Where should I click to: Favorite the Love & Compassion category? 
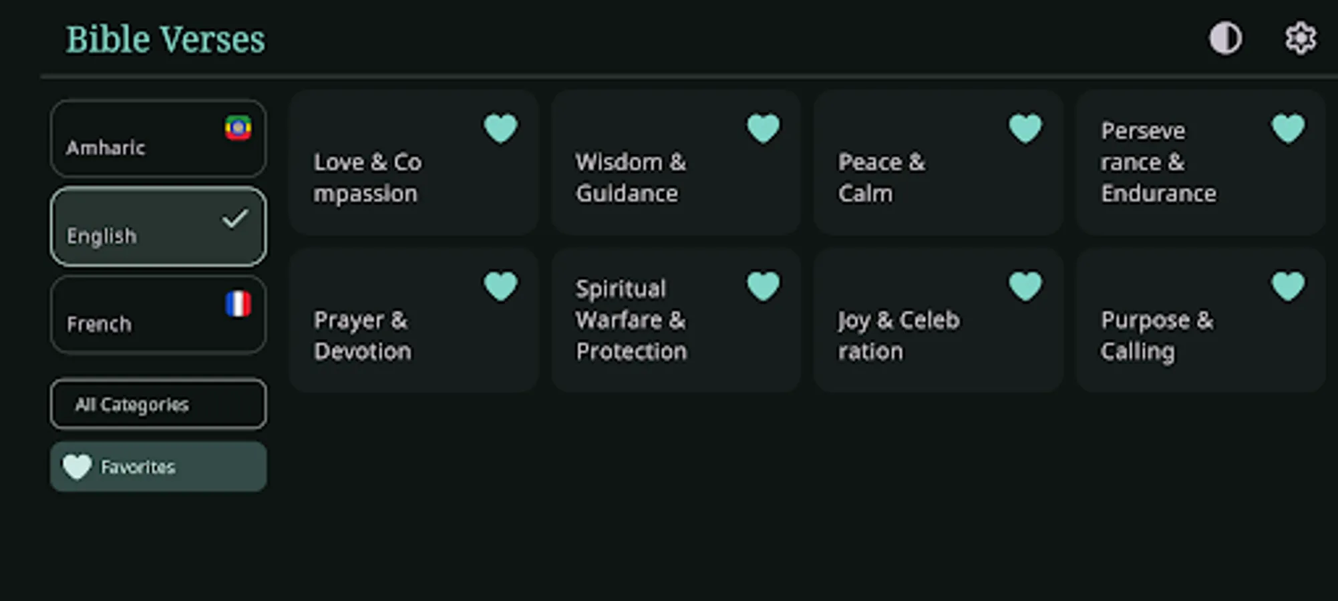(502, 128)
